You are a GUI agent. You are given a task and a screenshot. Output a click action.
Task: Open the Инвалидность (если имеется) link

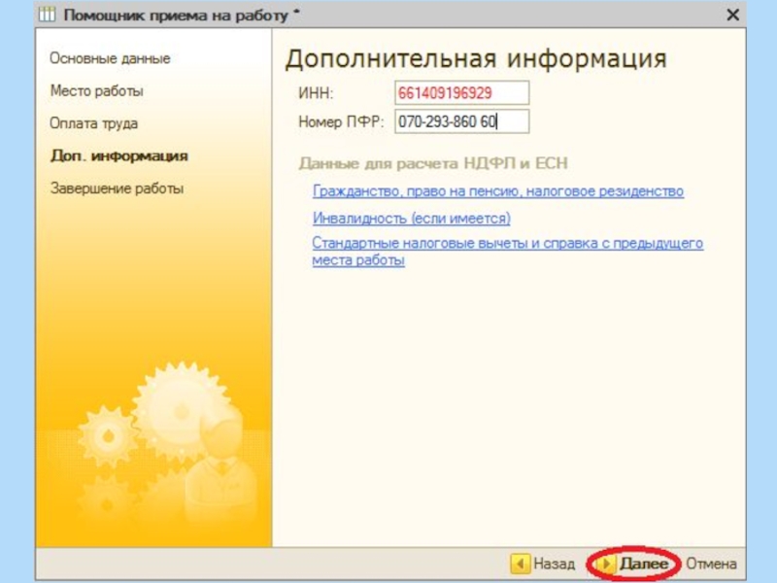[x=411, y=219]
